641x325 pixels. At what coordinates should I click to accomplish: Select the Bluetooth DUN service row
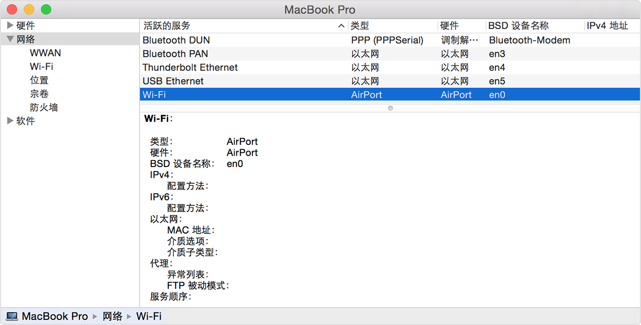click(x=390, y=40)
